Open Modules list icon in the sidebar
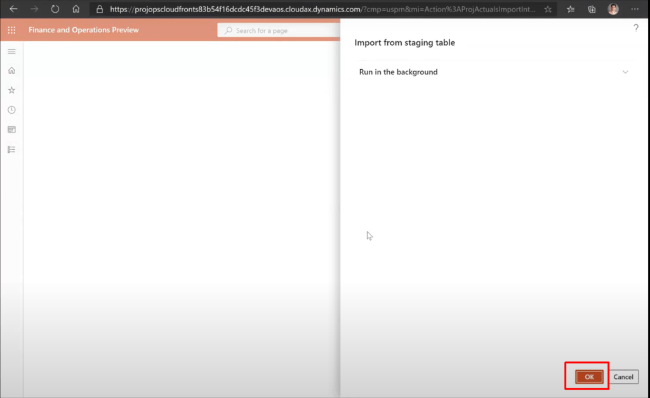This screenshot has width=650, height=398. (11, 150)
